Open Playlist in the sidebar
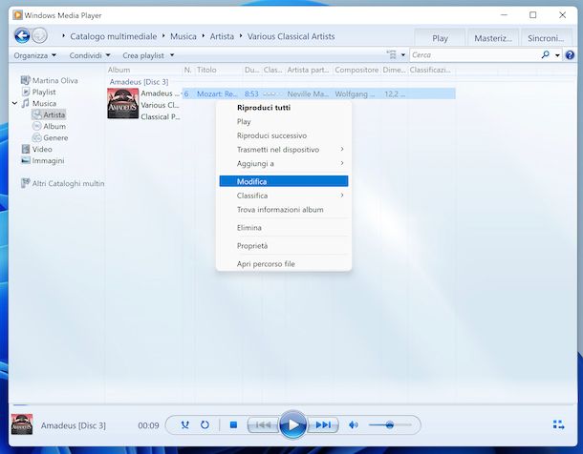This screenshot has height=454, width=583. 38,92
